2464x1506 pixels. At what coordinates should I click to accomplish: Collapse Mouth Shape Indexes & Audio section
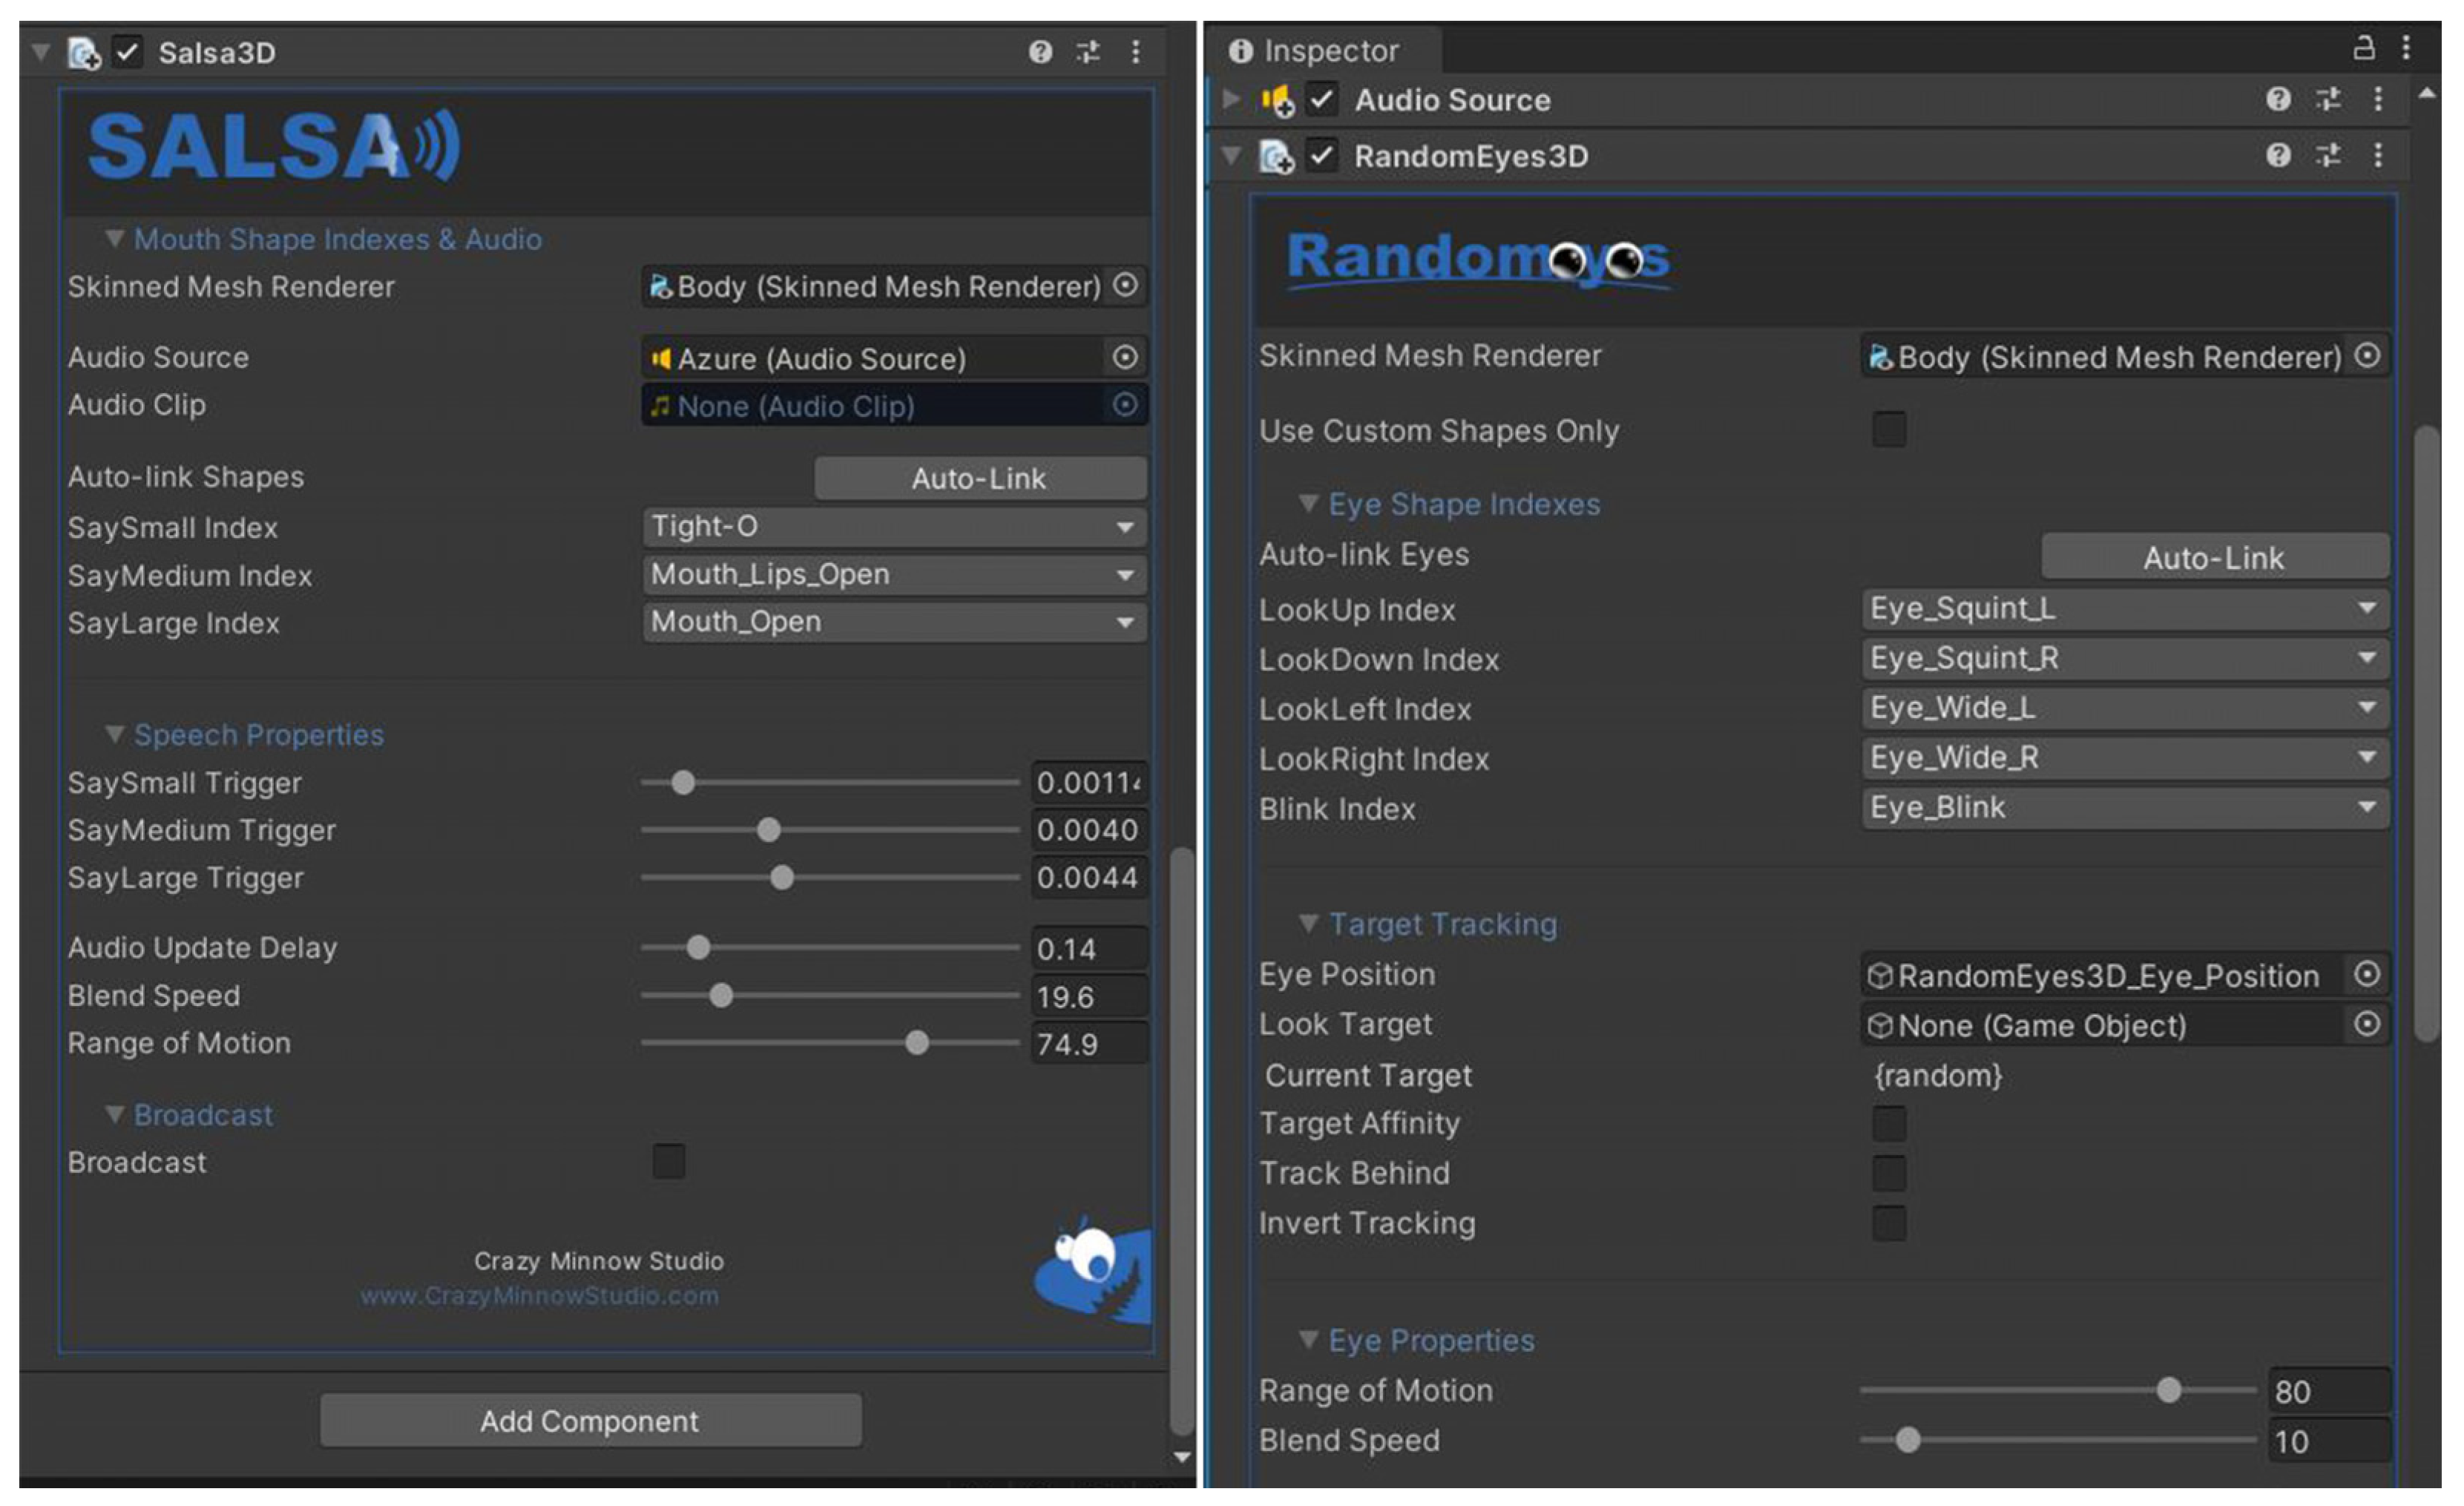[115, 238]
